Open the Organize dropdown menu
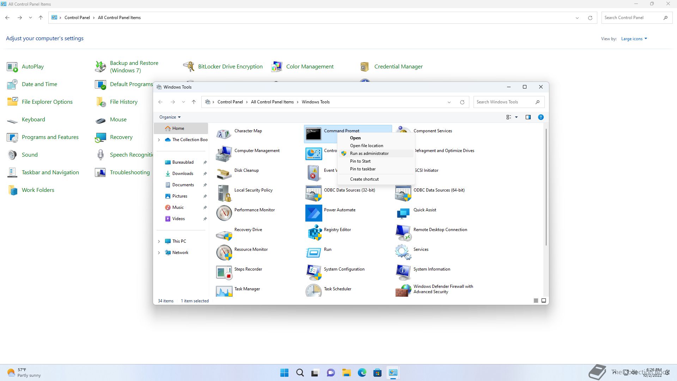Image resolution: width=677 pixels, height=381 pixels. (x=170, y=117)
